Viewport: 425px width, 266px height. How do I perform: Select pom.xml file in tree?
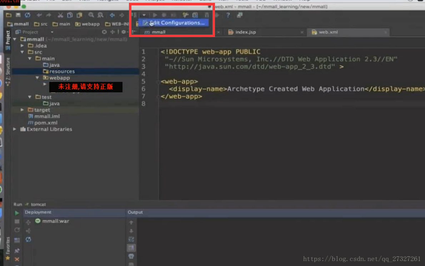click(43, 123)
